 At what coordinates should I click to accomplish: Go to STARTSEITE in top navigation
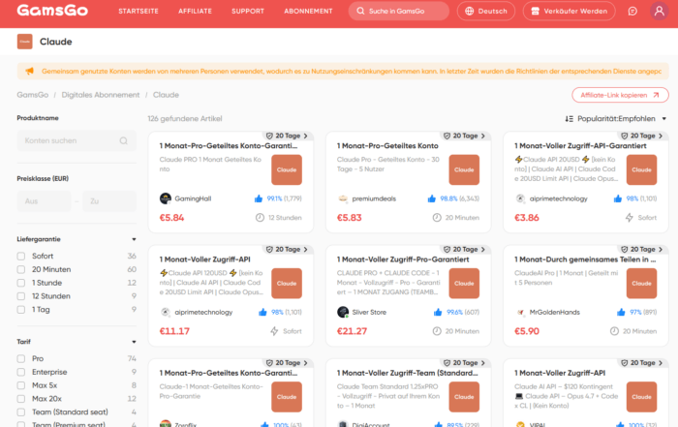tap(139, 12)
